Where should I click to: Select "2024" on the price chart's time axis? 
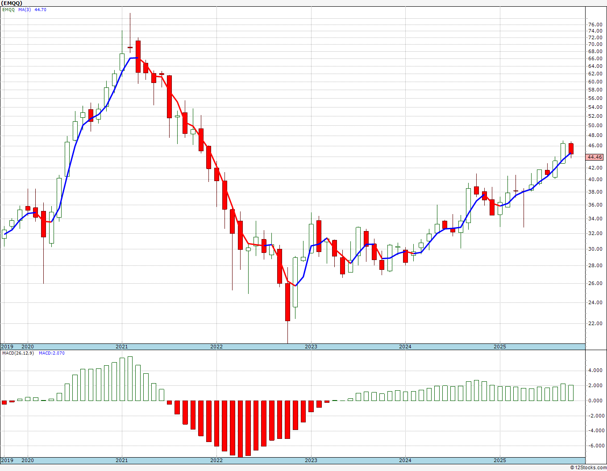pyautogui.click(x=405, y=347)
